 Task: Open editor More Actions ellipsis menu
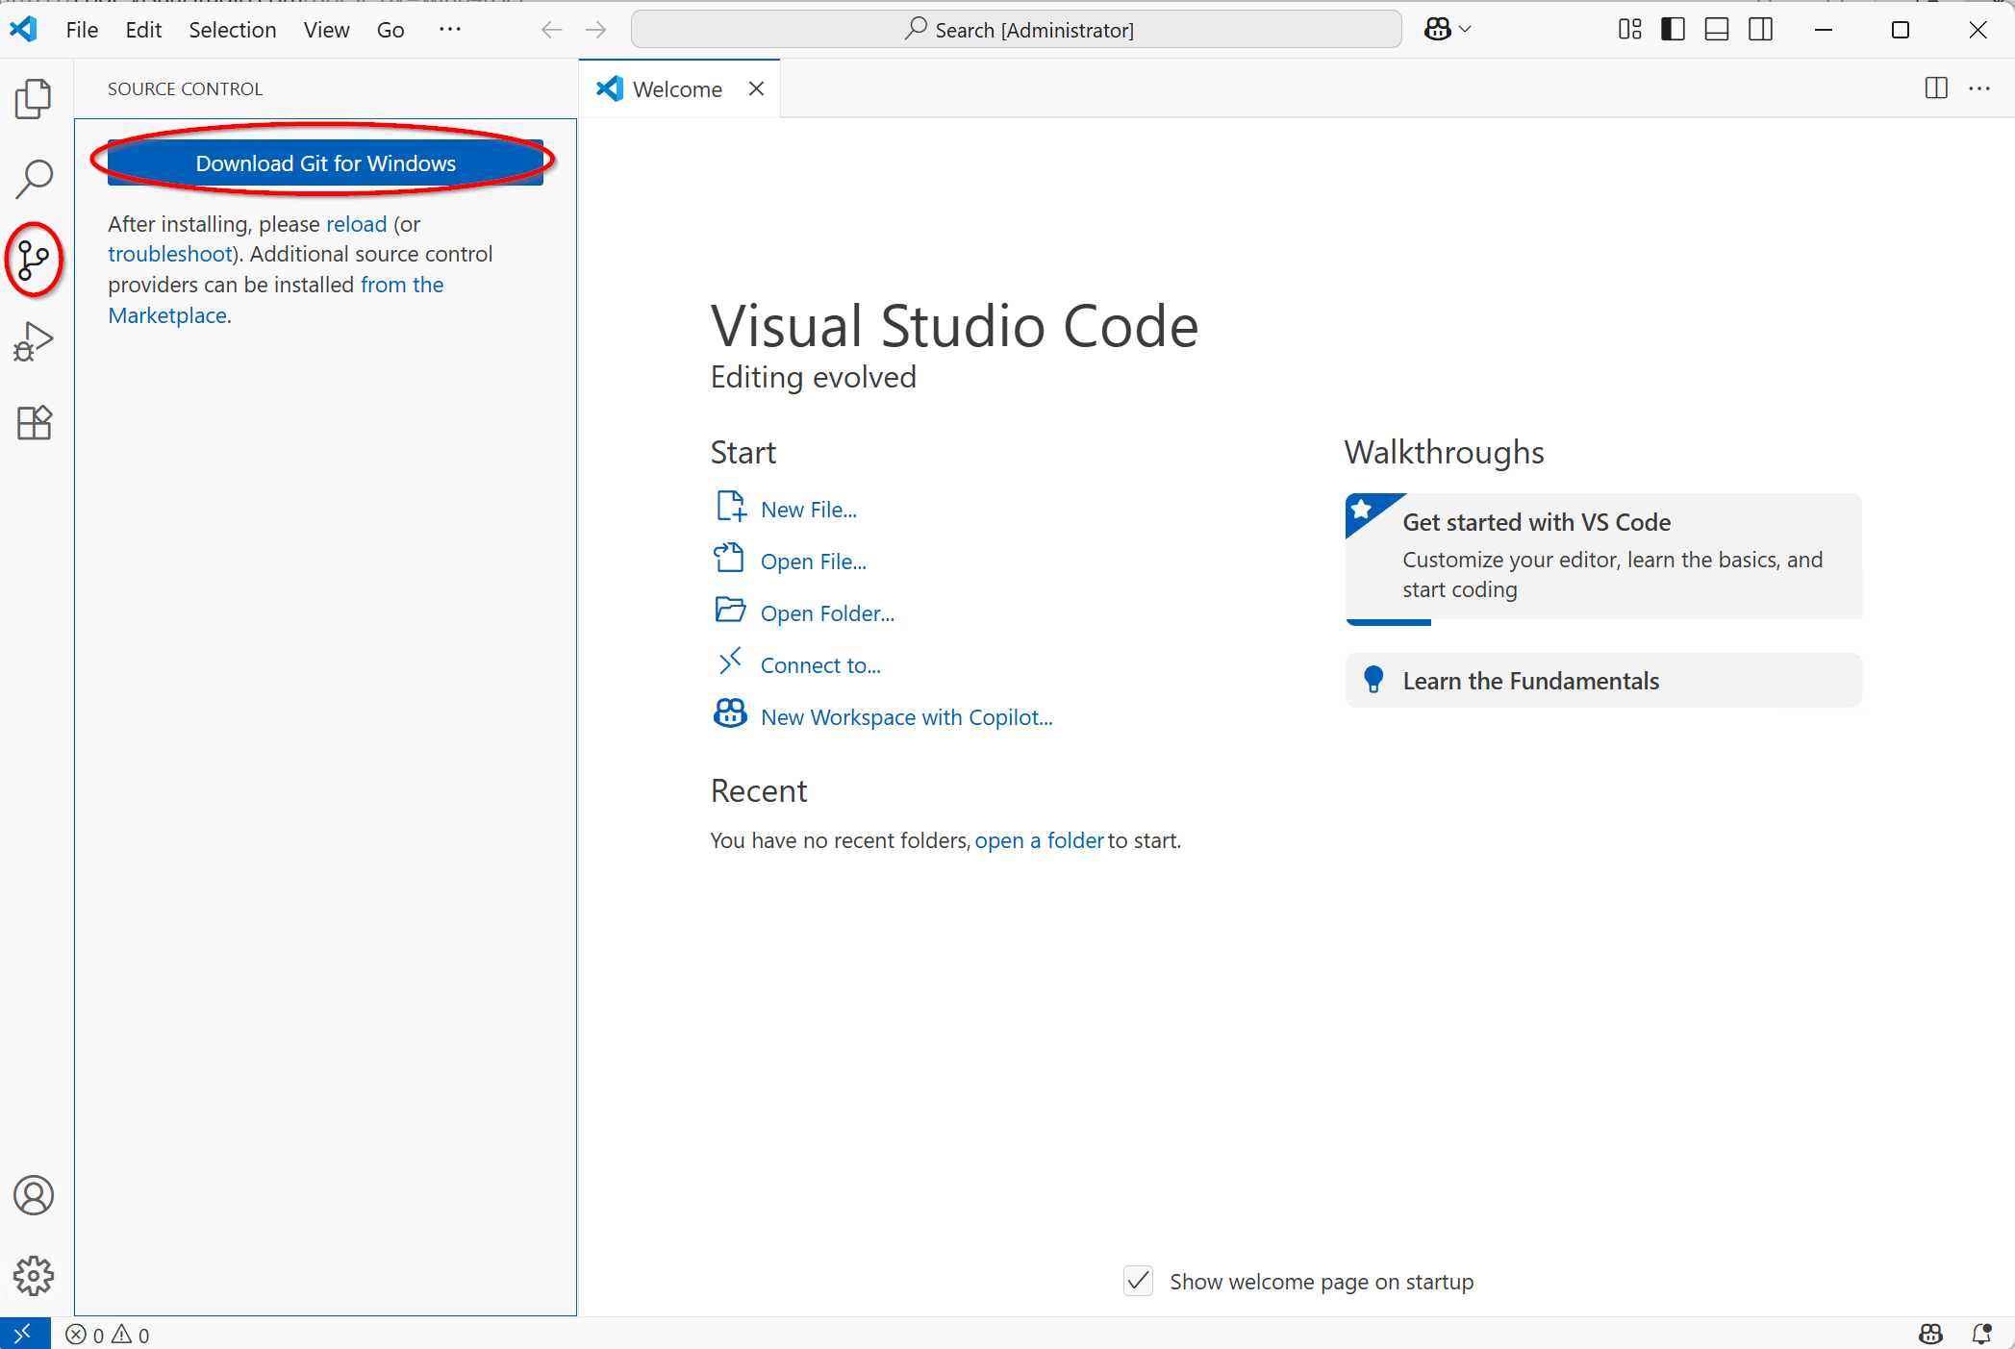[x=1979, y=88]
